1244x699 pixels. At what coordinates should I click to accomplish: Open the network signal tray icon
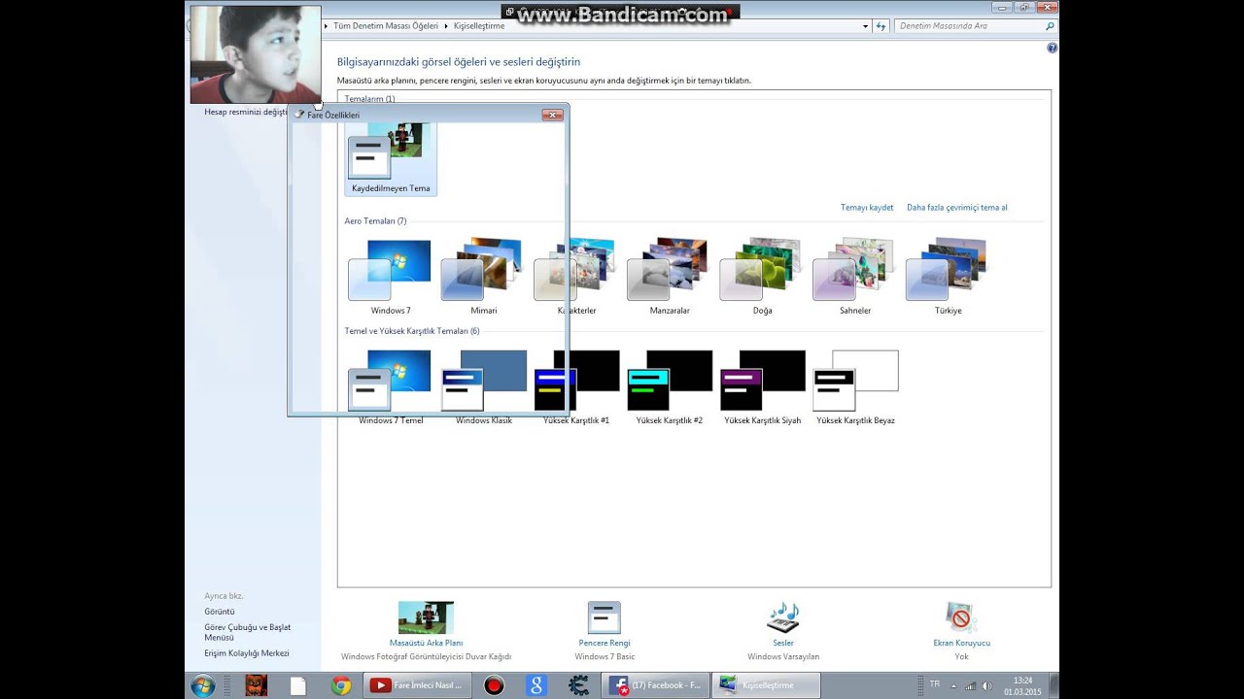(970, 685)
